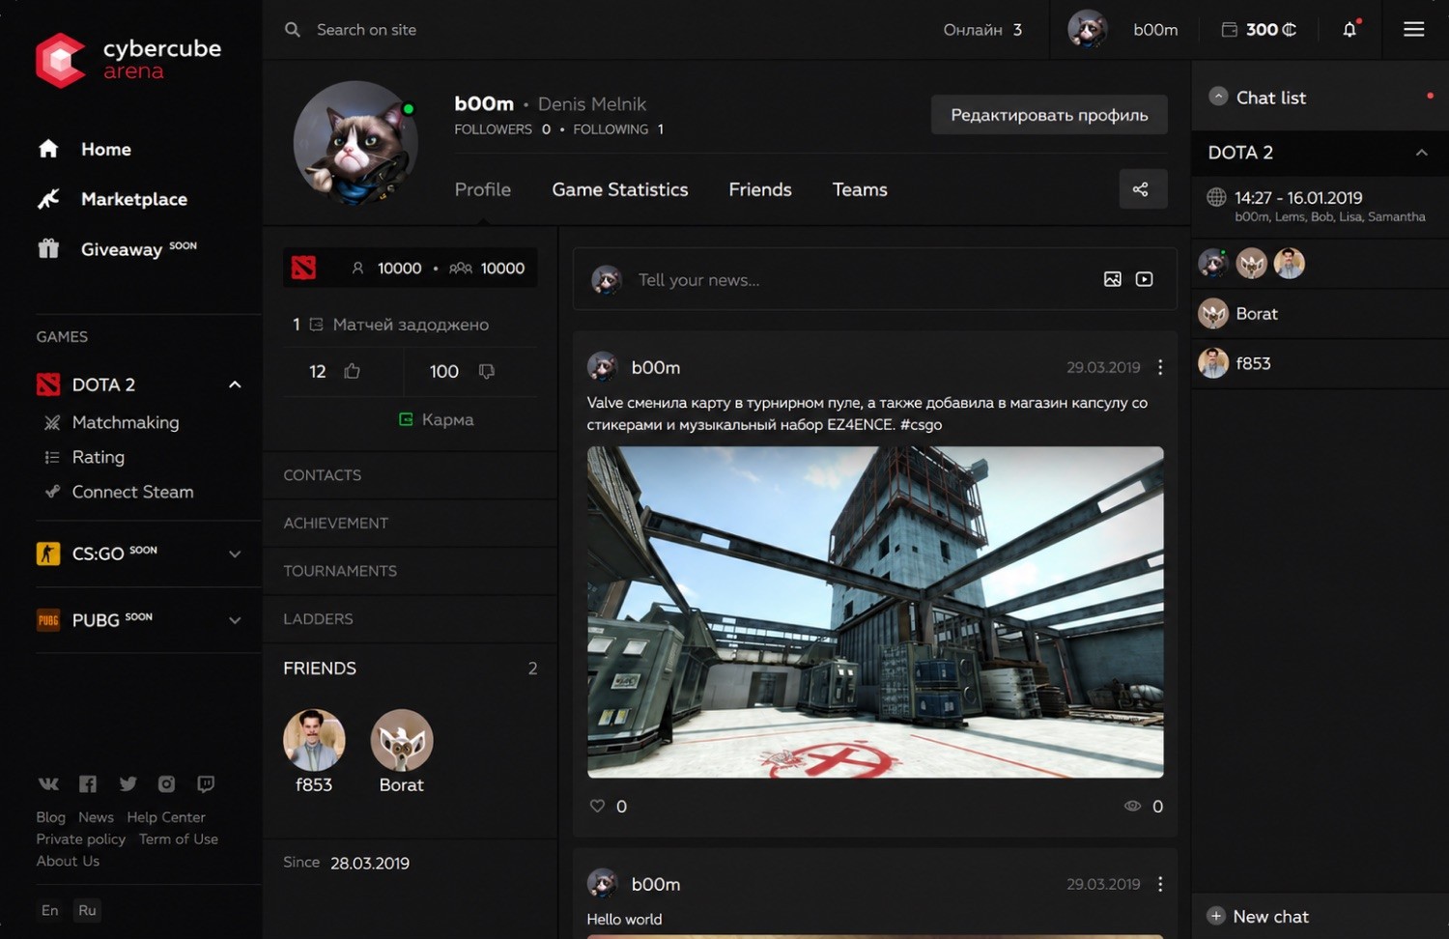Image resolution: width=1449 pixels, height=939 pixels.
Task: Attach an image to your news post
Action: coord(1113,279)
